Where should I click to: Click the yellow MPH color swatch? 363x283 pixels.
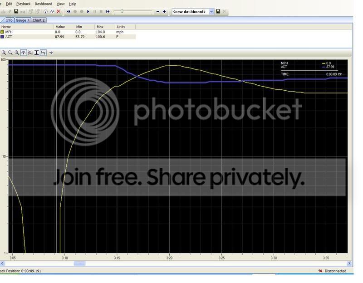[x=2, y=32]
